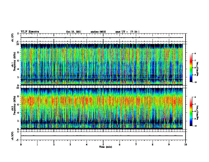Viewport: 209px width, 162px height.
Task: Click the "-8" label on ch.1 color bar
Action: pos(195,68)
